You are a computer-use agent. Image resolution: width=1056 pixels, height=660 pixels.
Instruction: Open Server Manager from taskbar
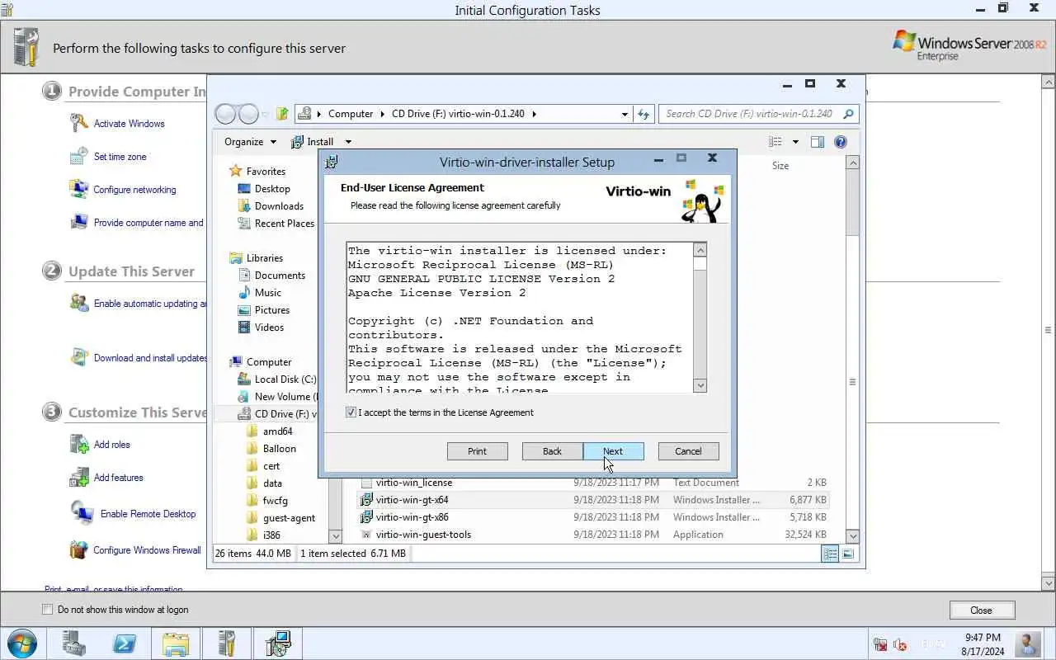tap(74, 643)
